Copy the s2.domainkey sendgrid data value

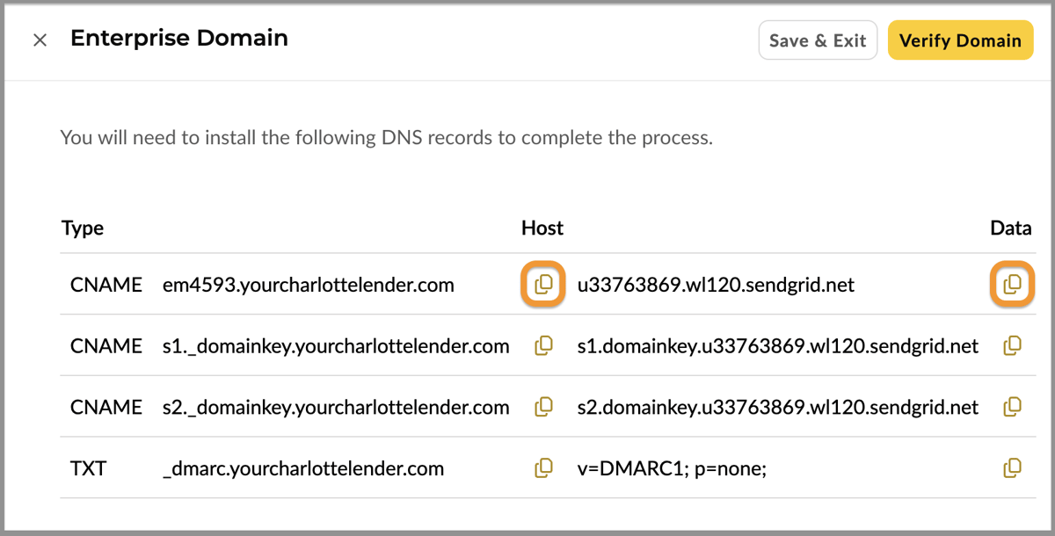tap(1012, 407)
